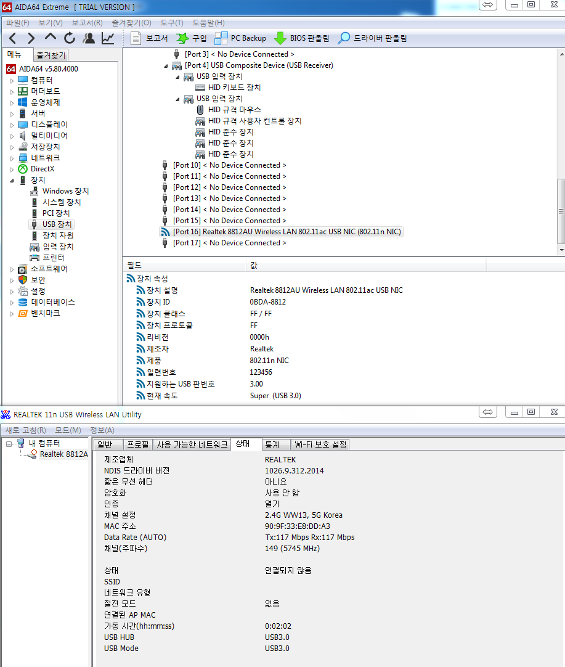Open the 보고서(R) menu

pyautogui.click(x=87, y=23)
